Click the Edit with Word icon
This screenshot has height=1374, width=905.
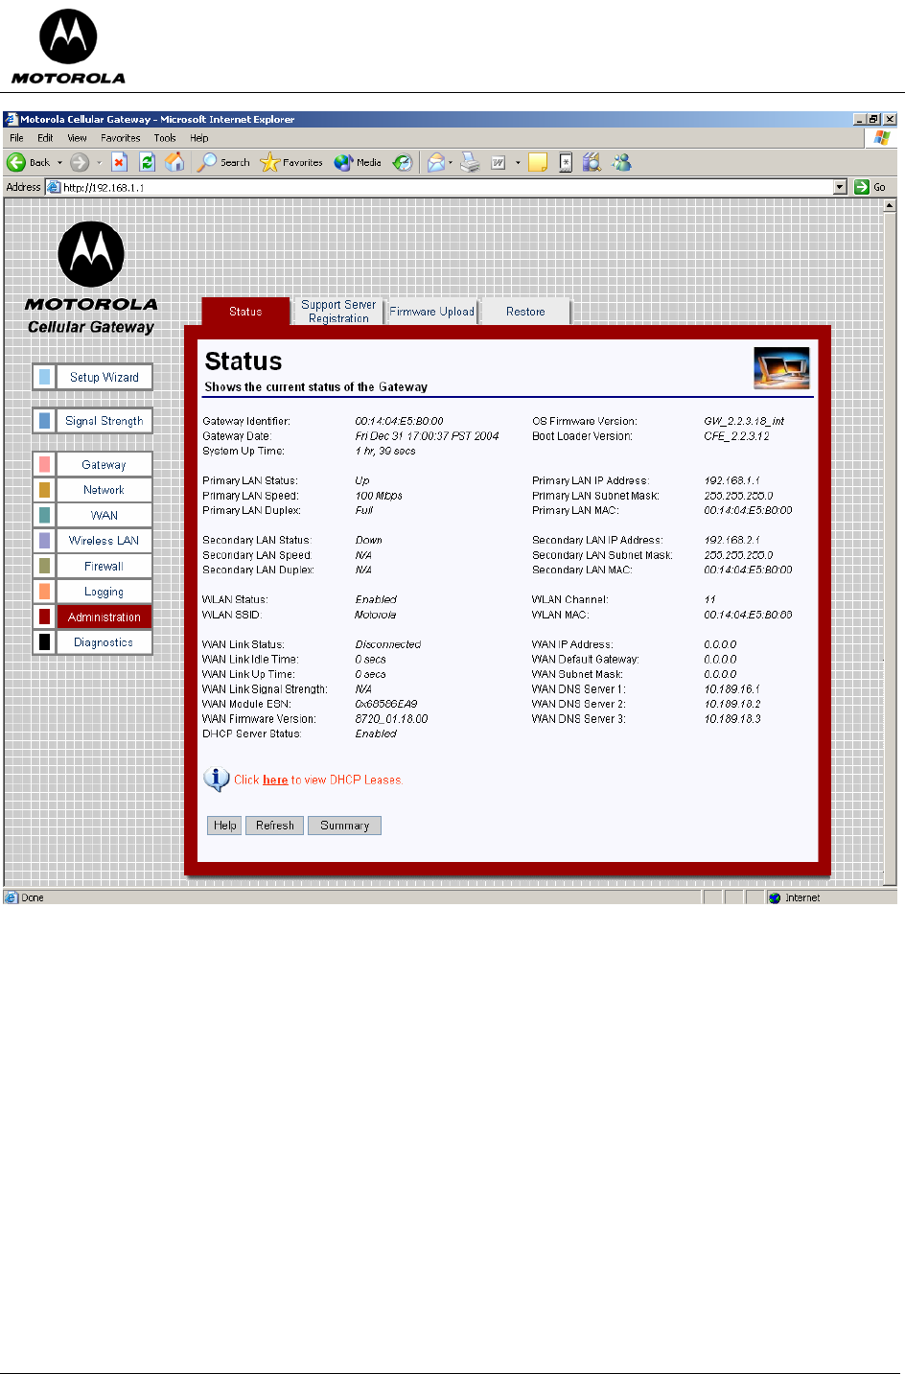point(499,163)
